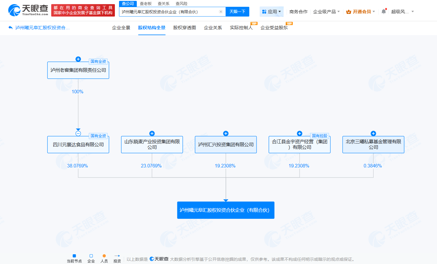Click the 投资 arrow legend icon
The image size is (437, 264).
[x=117, y=255]
